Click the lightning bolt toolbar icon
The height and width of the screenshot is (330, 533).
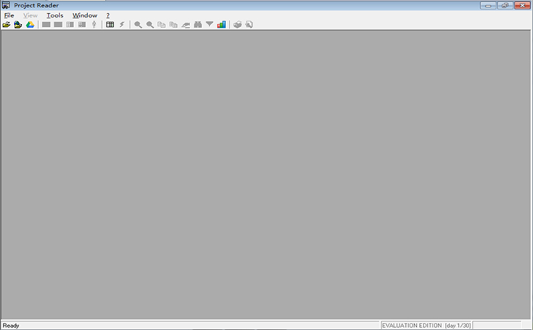[x=122, y=24]
